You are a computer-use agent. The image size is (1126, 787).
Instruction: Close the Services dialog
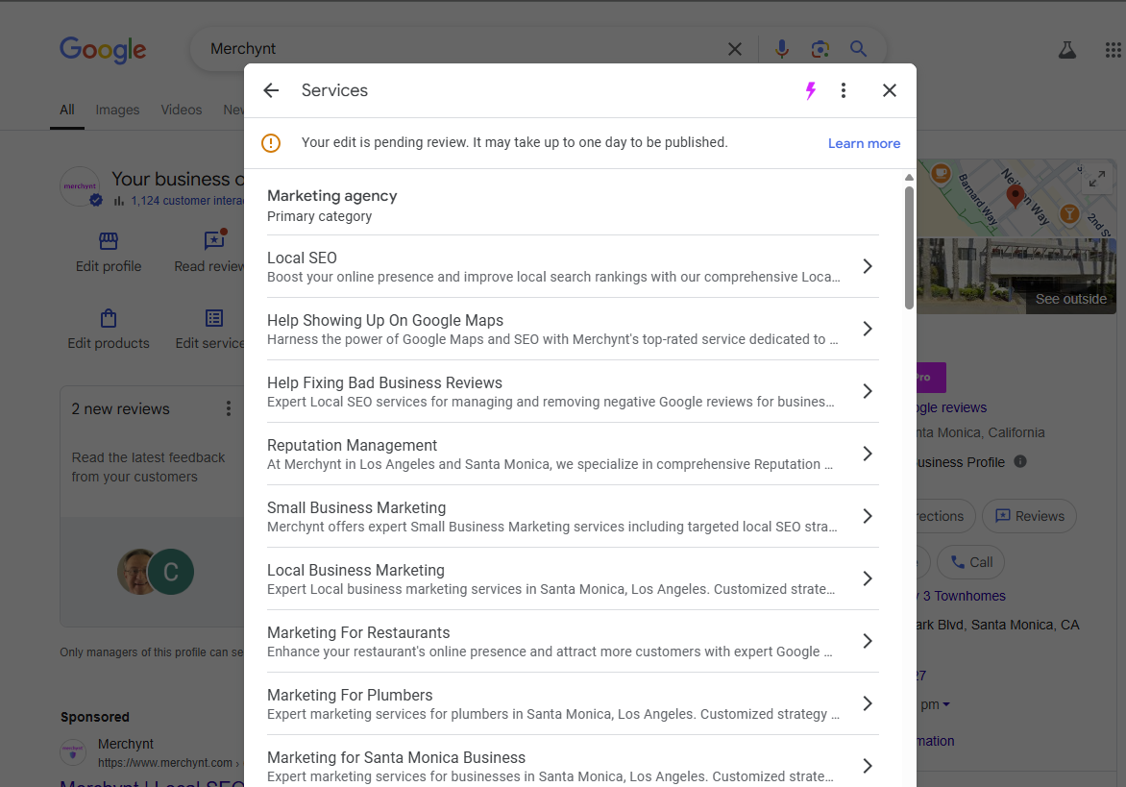[x=890, y=90]
